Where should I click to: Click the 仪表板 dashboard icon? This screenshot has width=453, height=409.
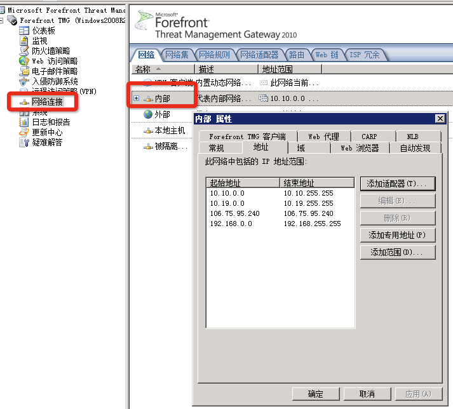(x=24, y=30)
